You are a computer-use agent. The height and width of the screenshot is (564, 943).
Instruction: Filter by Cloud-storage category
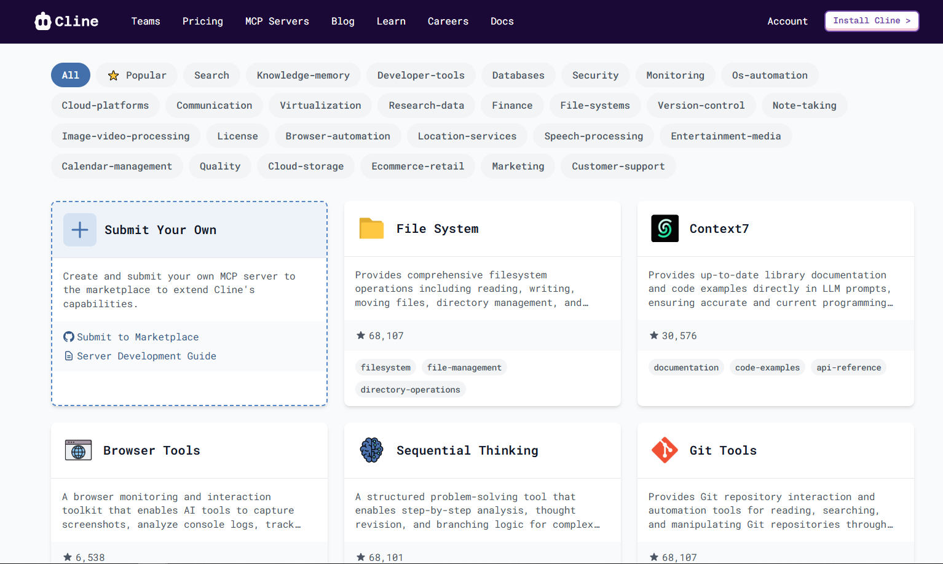(x=306, y=166)
